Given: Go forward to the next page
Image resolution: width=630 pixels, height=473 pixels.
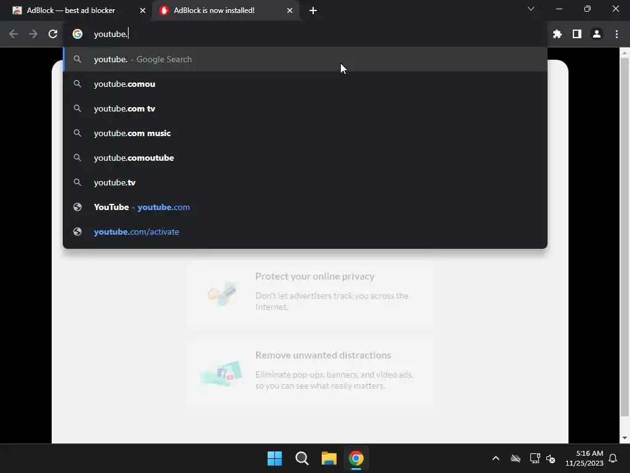Looking at the screenshot, I should (x=33, y=34).
